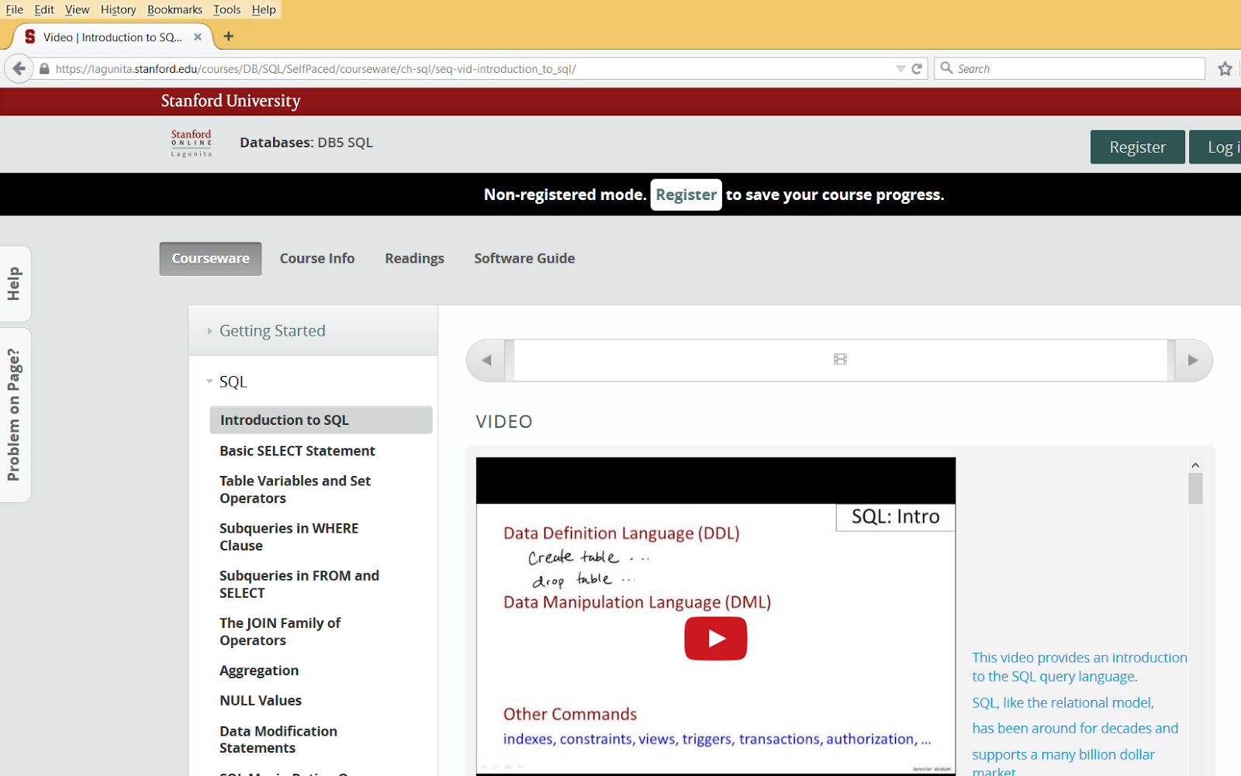The image size is (1241, 776).
Task: Open the View menu
Action: point(77,9)
